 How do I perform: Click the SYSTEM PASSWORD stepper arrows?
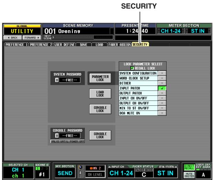57,80
